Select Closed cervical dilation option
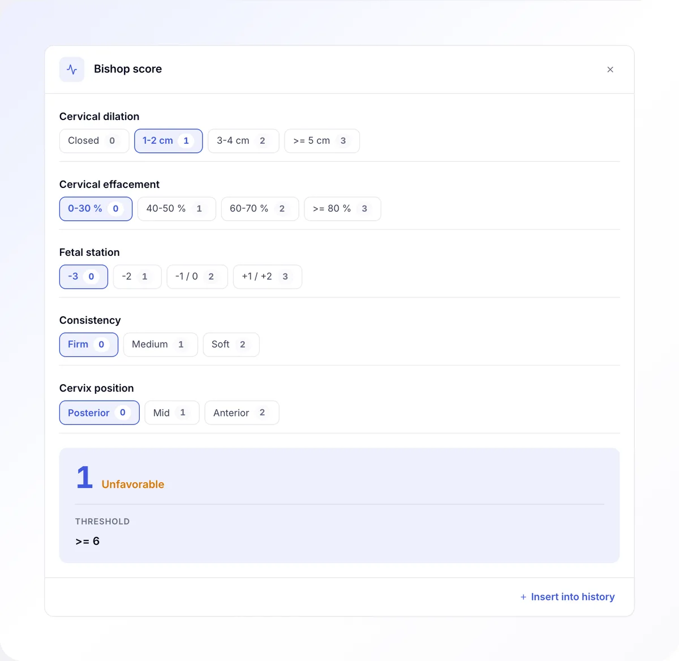679x661 pixels. click(94, 141)
